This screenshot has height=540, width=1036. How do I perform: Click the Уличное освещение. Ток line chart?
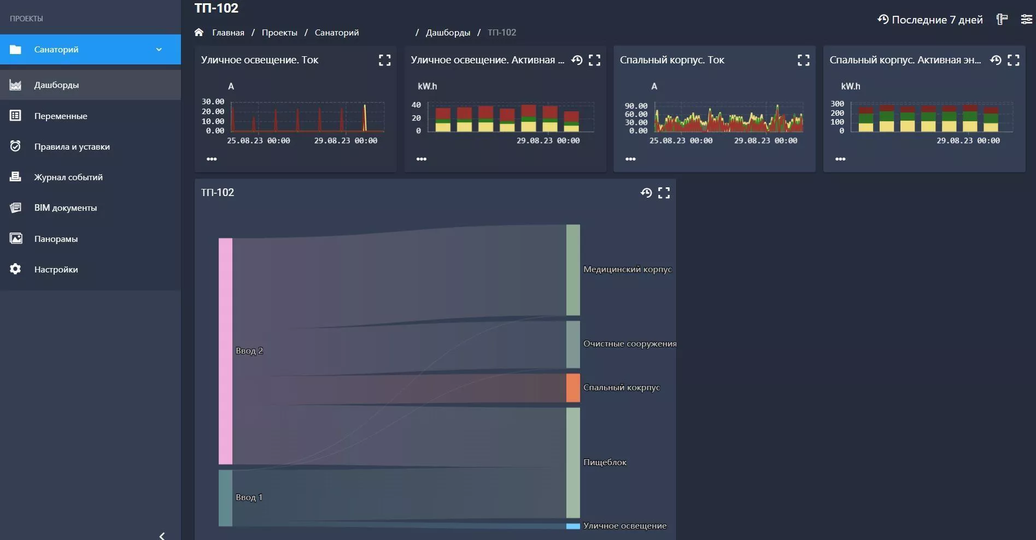(307, 117)
